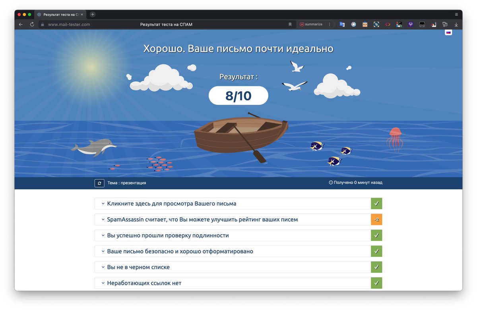Click the 8/10 result score badge

point(238,96)
